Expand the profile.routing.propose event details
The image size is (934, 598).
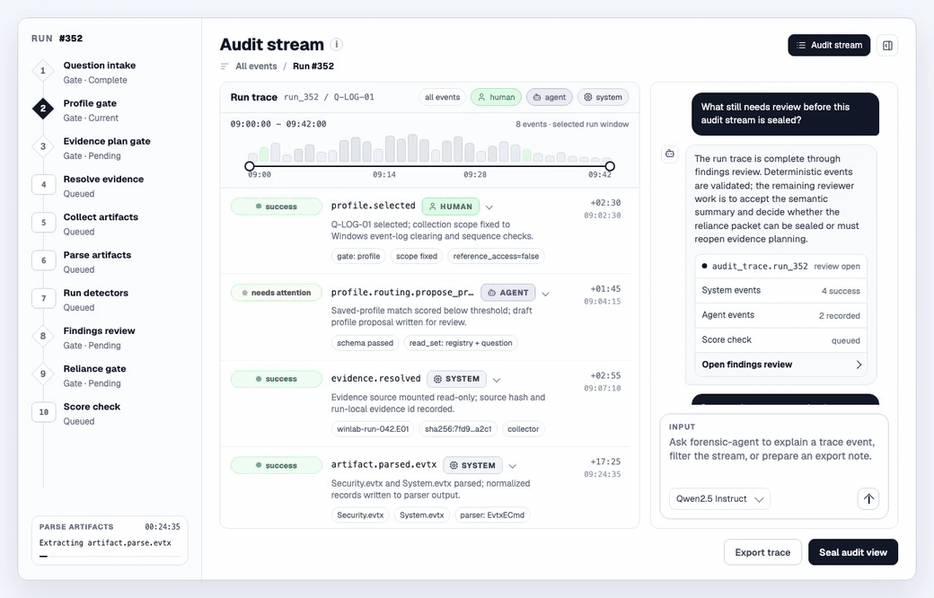click(545, 294)
